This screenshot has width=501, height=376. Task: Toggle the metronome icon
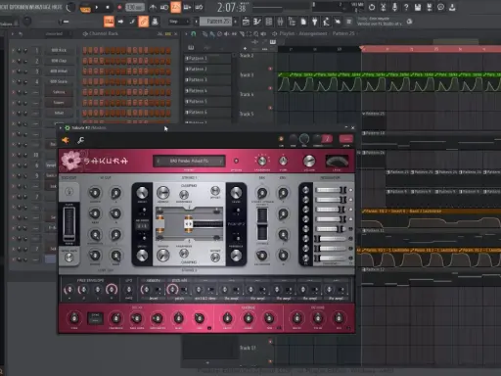(x=153, y=7)
